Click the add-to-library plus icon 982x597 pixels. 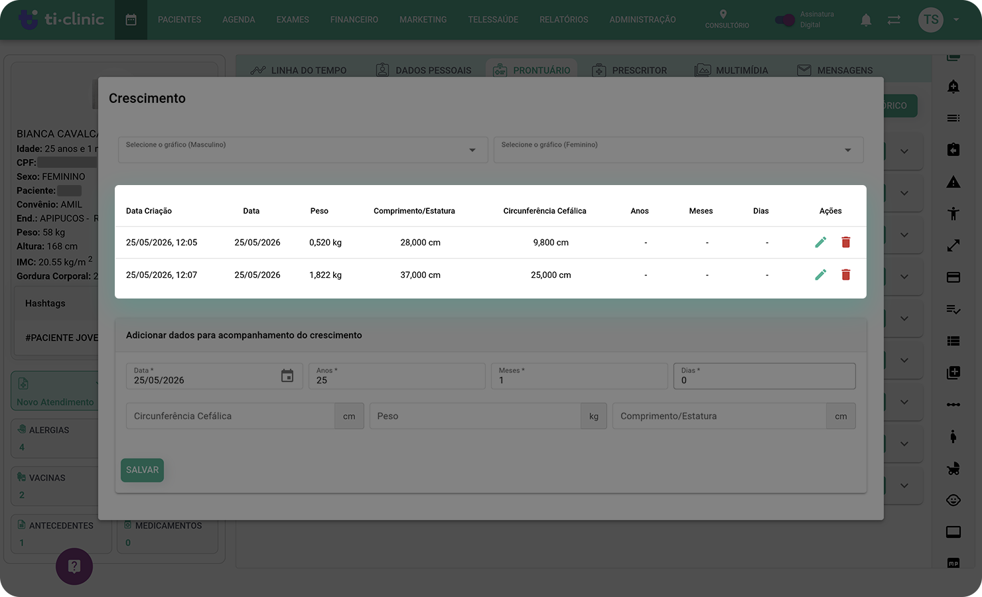[953, 373]
